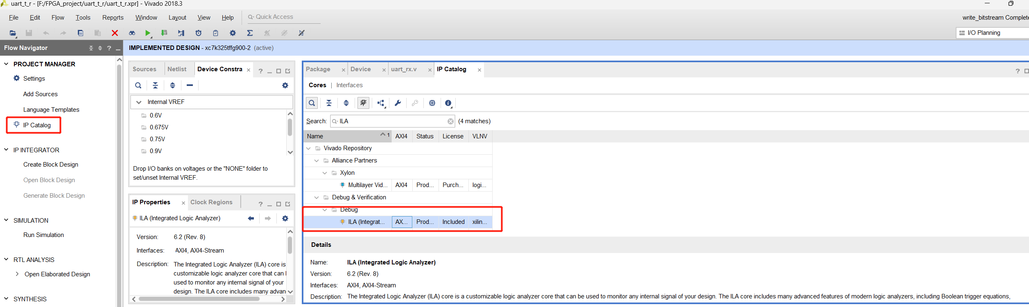The width and height of the screenshot is (1029, 307).
Task: Click the Program Device download icon
Action: click(x=164, y=33)
